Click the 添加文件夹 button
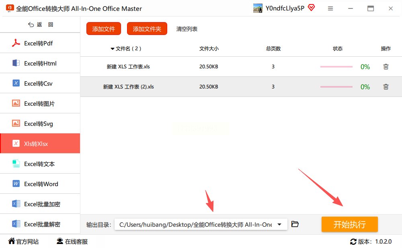 pyautogui.click(x=147, y=29)
